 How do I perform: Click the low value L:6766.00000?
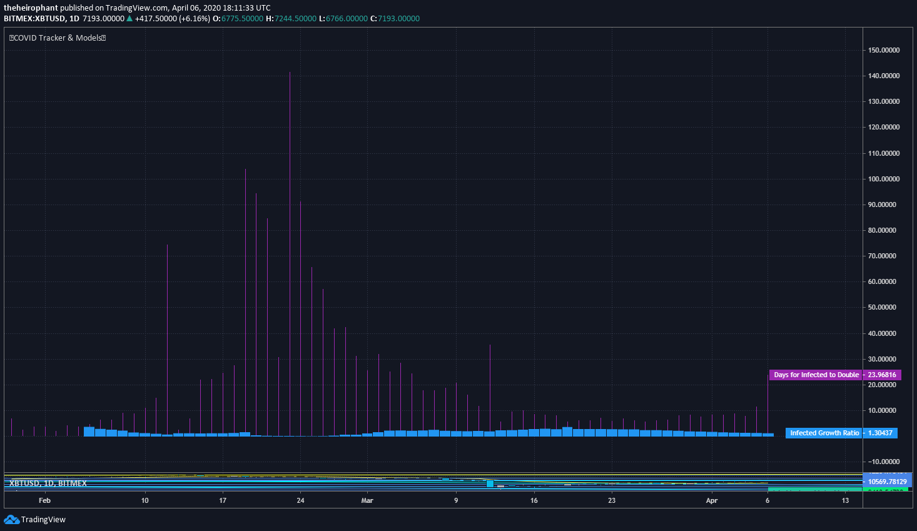(343, 18)
